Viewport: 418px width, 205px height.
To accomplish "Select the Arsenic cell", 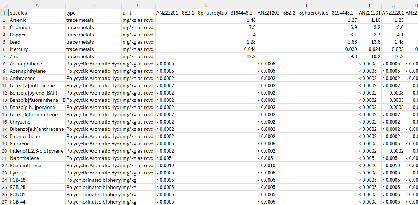I will point(37,20).
